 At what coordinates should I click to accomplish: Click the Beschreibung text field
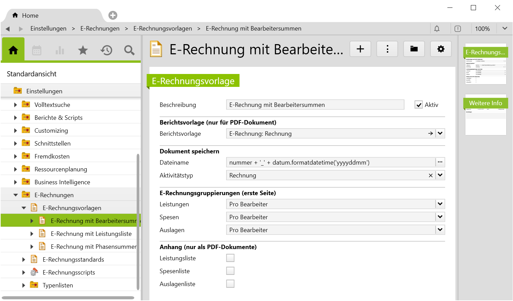pos(315,105)
